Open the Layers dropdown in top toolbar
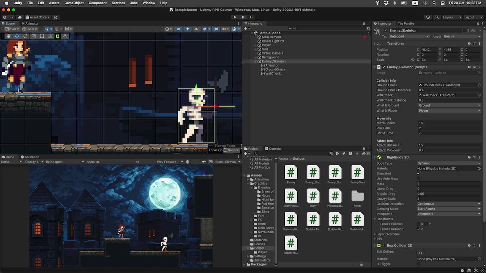This screenshot has height=273, width=486. 452,17
